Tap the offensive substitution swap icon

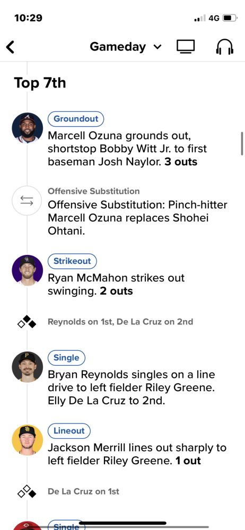[27, 201]
